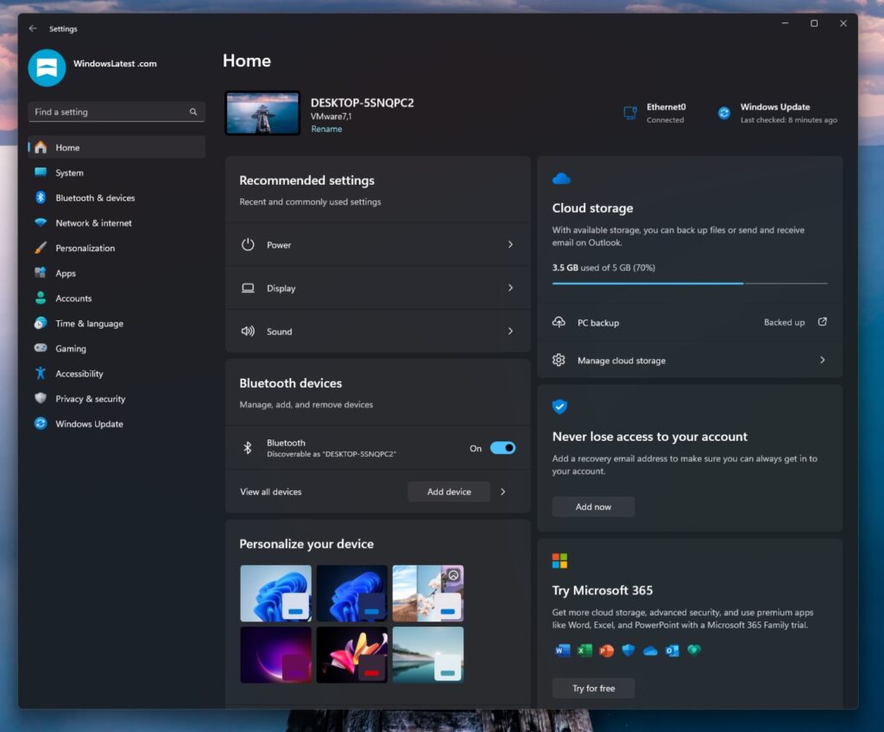Open the Power recommended setting
Viewport: 884px width, 732px height.
tap(377, 244)
